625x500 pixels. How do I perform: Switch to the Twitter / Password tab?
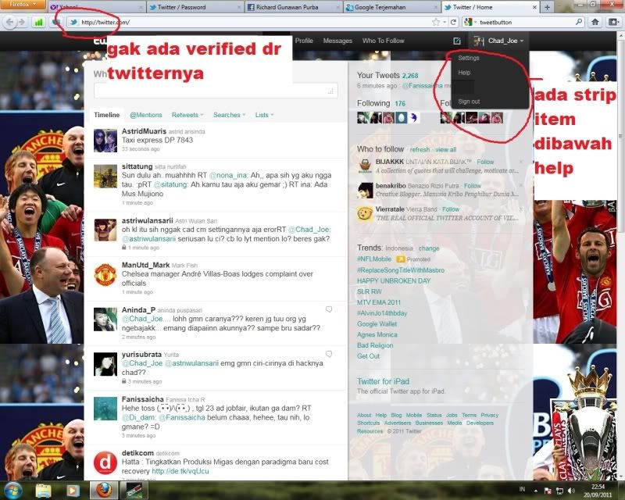tap(195, 7)
